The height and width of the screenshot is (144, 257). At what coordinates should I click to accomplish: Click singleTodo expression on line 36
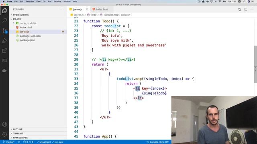pyautogui.click(x=154, y=93)
